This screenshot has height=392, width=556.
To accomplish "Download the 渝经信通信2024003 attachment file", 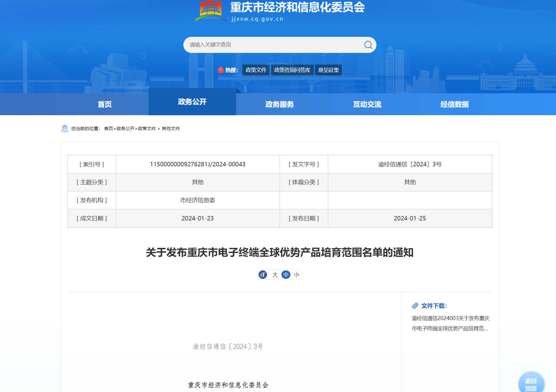I will click(450, 323).
